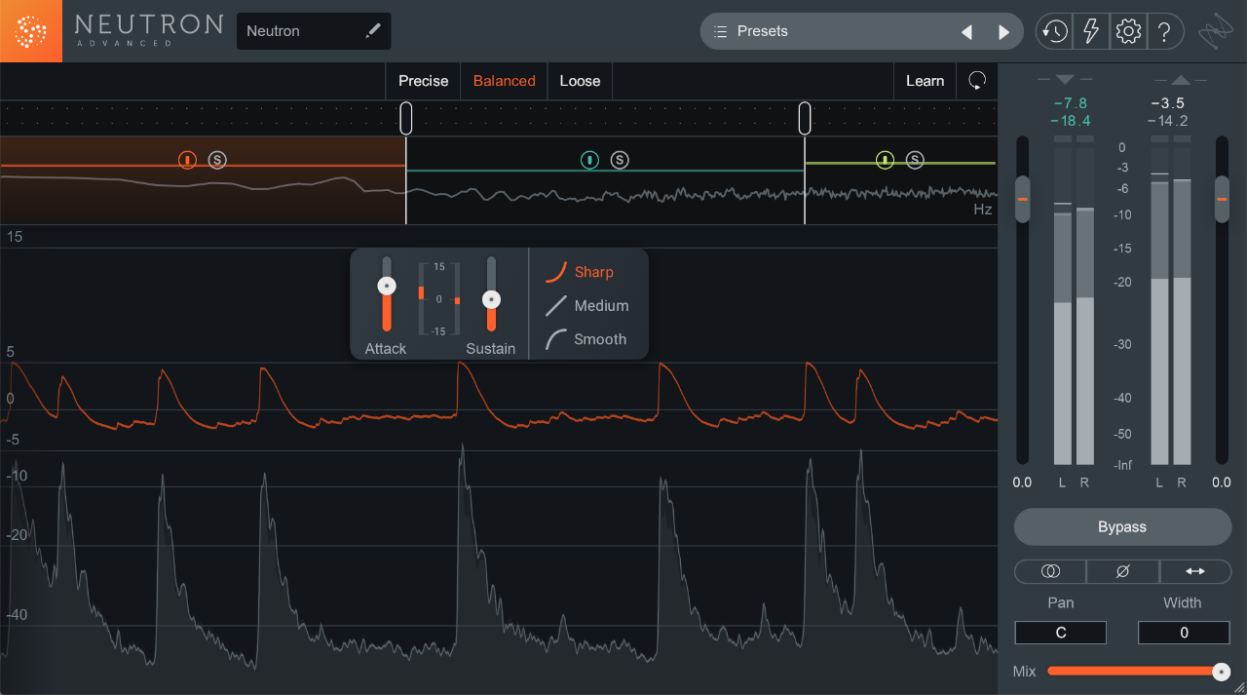The width and height of the screenshot is (1247, 695).
Task: Go to the previous preset arrow
Action: click(966, 32)
